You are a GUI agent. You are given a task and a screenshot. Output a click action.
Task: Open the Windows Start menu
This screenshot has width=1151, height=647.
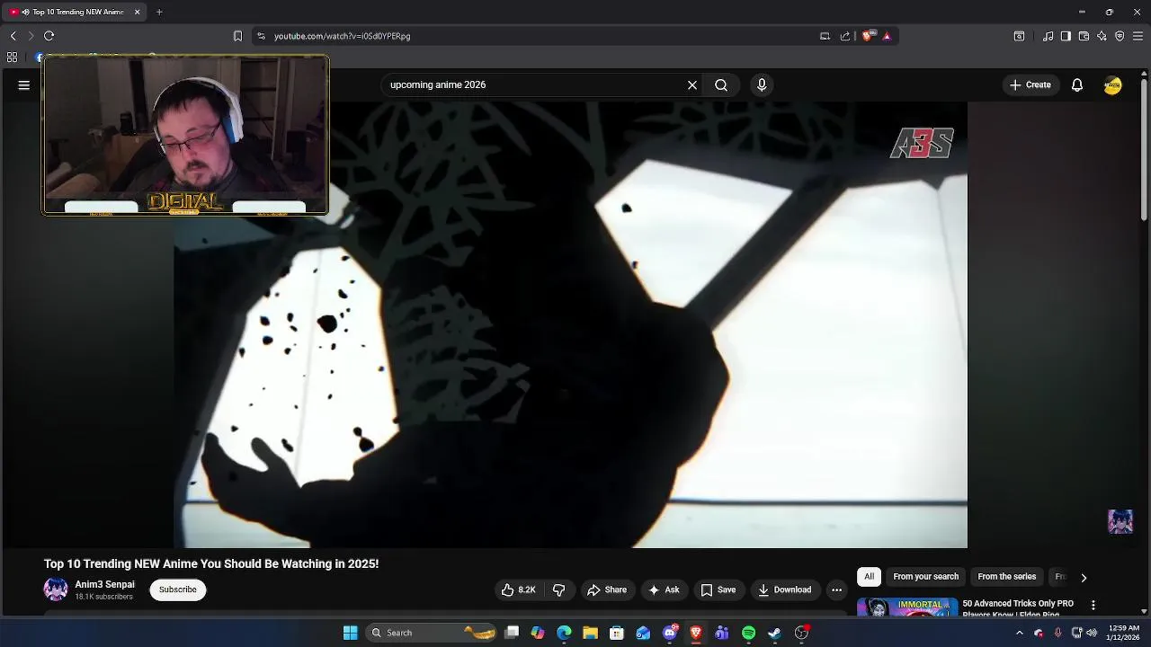350,633
